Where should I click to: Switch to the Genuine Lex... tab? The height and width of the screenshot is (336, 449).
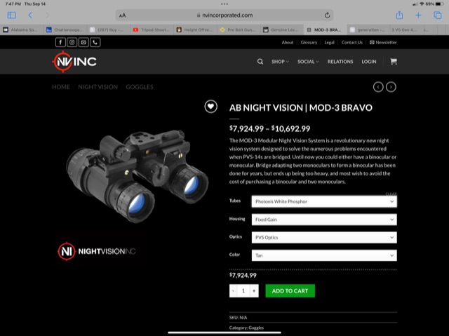click(281, 29)
